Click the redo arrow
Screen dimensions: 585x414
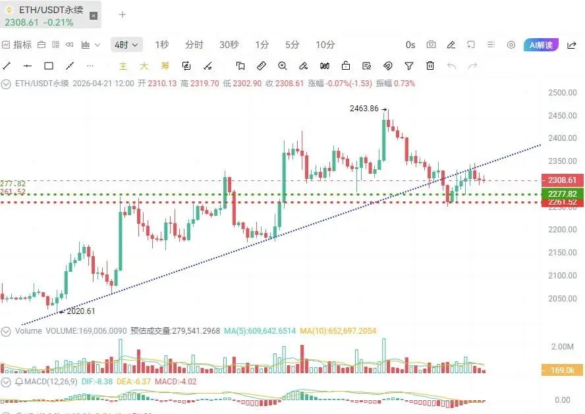[x=473, y=66]
